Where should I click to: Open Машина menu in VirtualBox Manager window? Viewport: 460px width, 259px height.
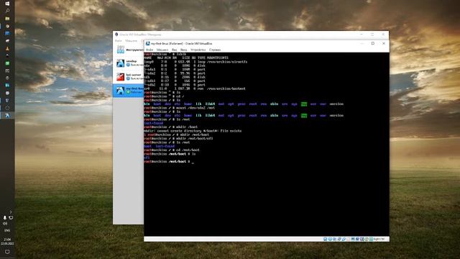(131, 41)
